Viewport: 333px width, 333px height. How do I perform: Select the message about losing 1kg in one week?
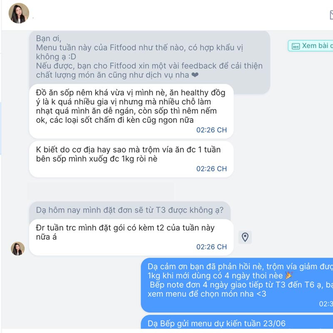131,159
